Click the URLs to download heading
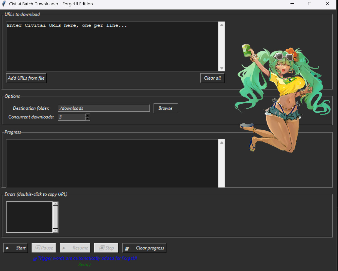The width and height of the screenshot is (338, 271). coord(22,14)
